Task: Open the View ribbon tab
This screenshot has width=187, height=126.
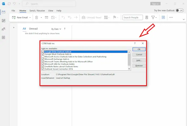Action: pyautogui.click(x=50, y=11)
